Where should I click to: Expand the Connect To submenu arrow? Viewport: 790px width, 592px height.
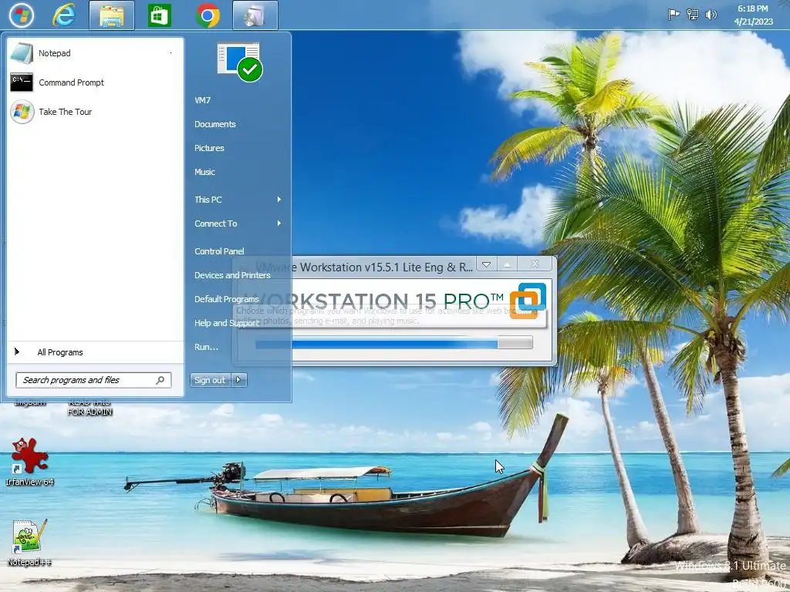(279, 224)
